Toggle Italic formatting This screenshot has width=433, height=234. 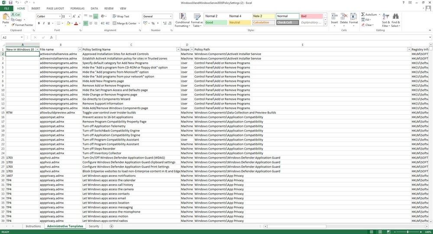click(x=44, y=23)
